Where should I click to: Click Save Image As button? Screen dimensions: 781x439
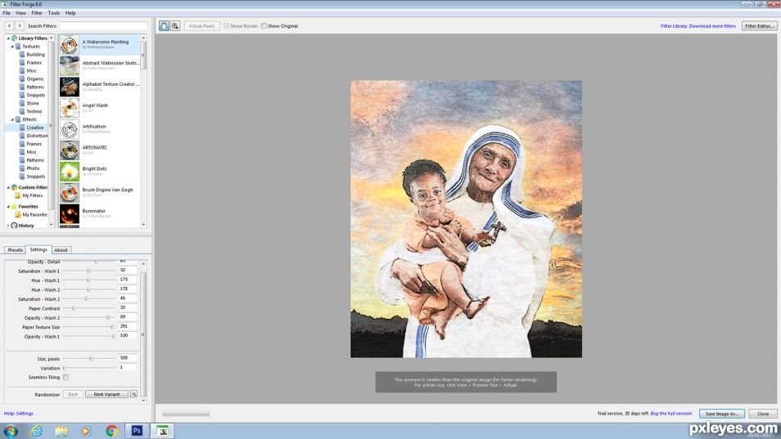click(x=722, y=414)
